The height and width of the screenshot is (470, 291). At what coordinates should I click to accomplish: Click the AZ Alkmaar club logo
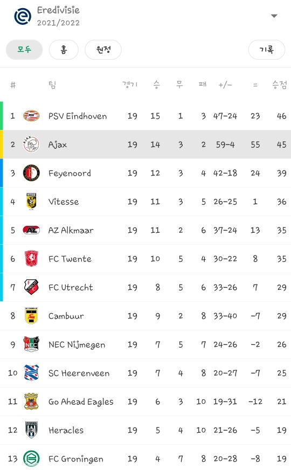[x=31, y=230]
